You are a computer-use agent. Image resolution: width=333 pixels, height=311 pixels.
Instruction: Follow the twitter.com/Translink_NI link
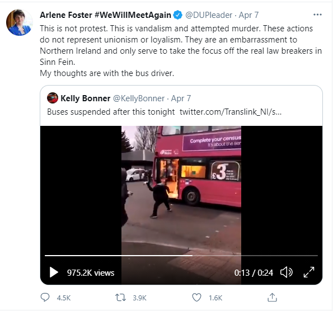pos(231,112)
